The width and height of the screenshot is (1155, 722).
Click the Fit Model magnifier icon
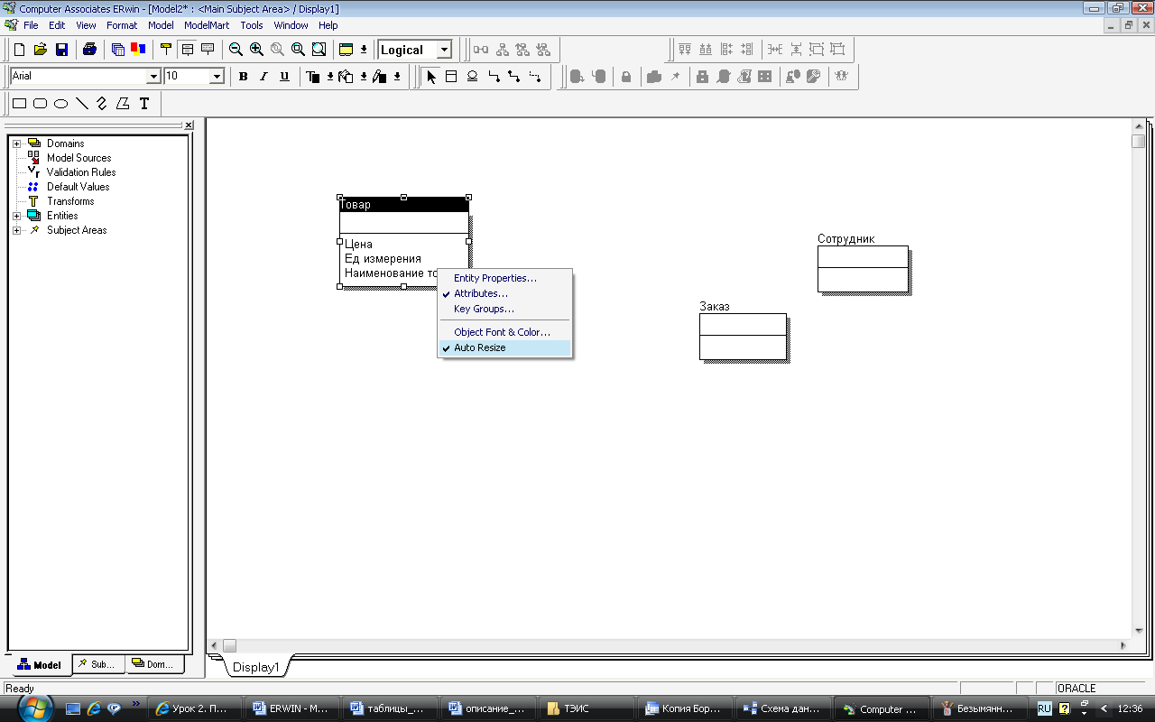319,50
